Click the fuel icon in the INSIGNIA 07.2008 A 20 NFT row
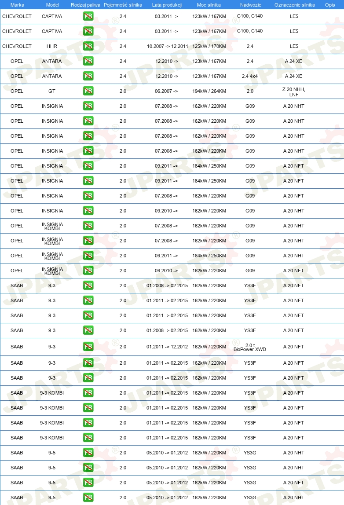Image resolution: width=344 pixels, height=505 pixels. 88,196
